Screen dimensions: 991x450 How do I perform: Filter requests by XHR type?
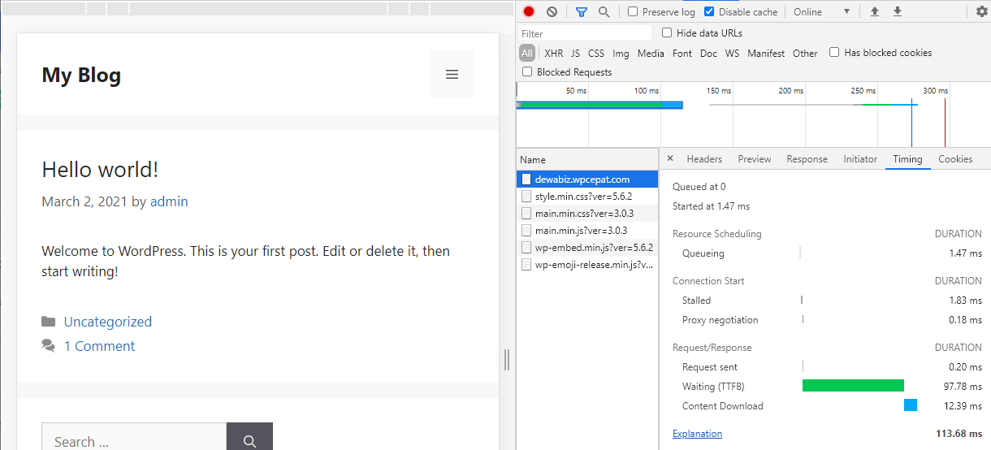[553, 54]
